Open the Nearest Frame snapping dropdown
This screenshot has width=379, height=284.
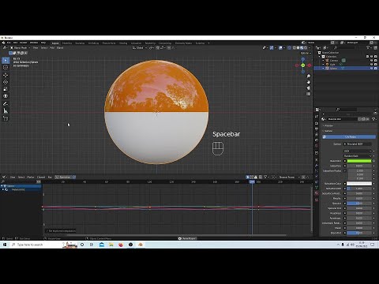[x=289, y=177]
